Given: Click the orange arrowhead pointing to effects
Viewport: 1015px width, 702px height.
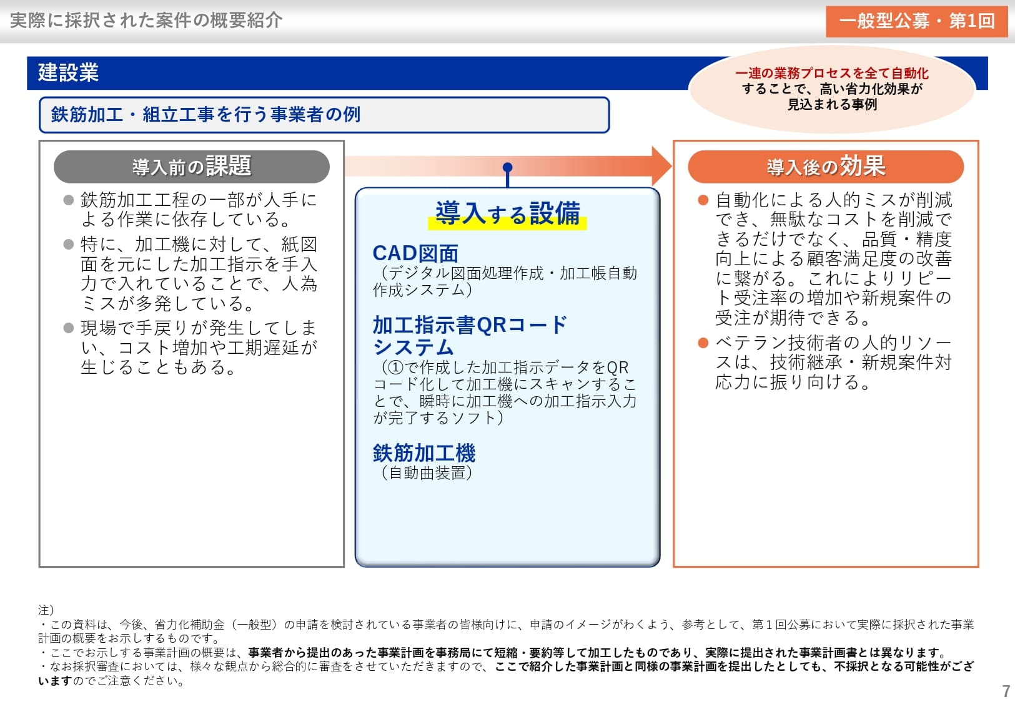Looking at the screenshot, I should [x=661, y=166].
